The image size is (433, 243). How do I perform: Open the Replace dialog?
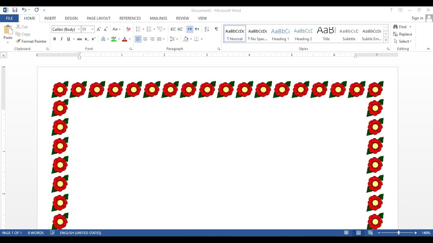tap(403, 34)
